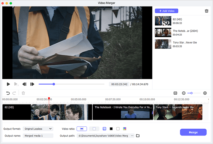Screen dimensions: 213x144
Task: Click the timeline zoom slider handle
Action: (x=191, y=93)
